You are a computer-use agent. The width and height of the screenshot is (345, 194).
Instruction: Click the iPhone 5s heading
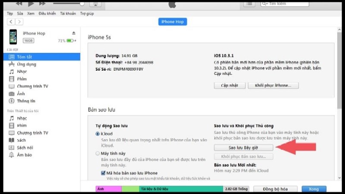click(99, 38)
